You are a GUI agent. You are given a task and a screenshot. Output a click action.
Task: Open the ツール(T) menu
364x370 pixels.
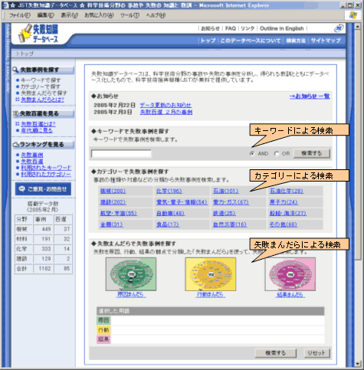pos(130,15)
